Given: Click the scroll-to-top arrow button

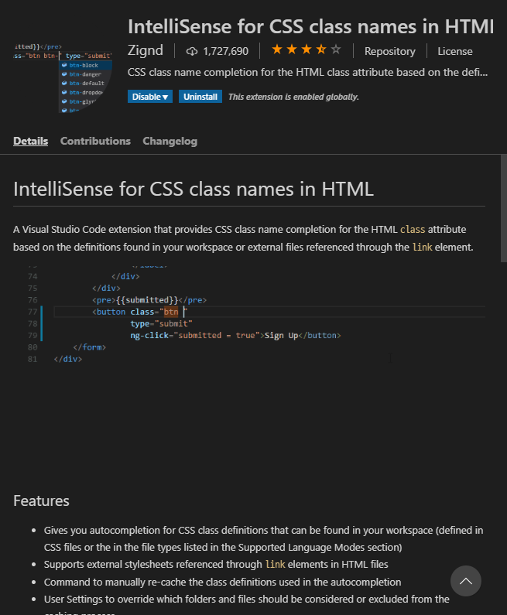Looking at the screenshot, I should 466,581.
